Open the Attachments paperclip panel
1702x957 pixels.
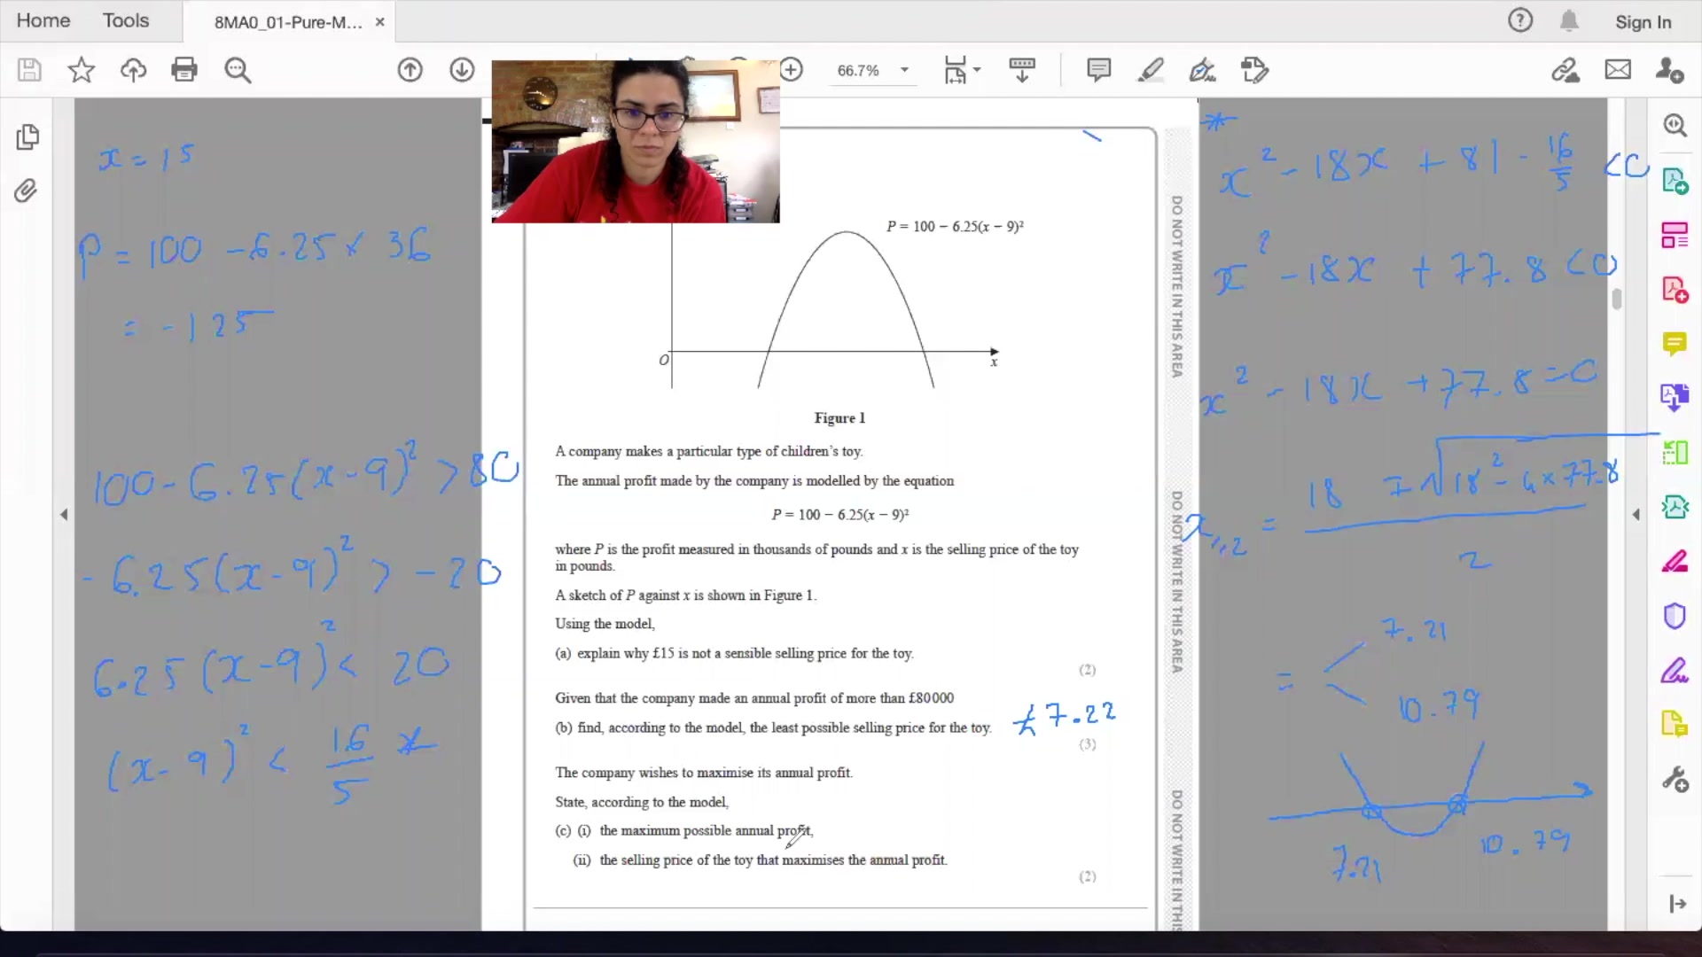click(x=26, y=191)
